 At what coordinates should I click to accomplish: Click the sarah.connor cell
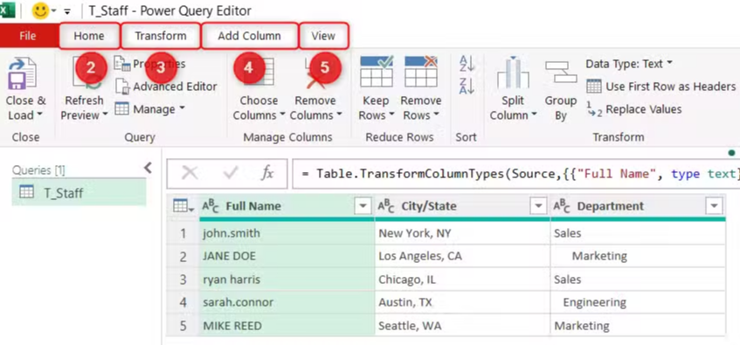point(287,302)
